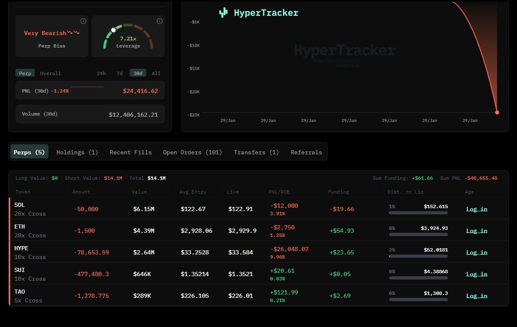The width and height of the screenshot is (517, 327).
Task: Select the 7d timeframe
Action: pyautogui.click(x=119, y=73)
